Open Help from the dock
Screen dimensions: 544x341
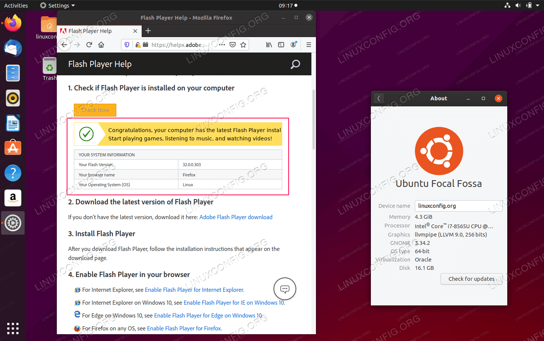coord(13,173)
